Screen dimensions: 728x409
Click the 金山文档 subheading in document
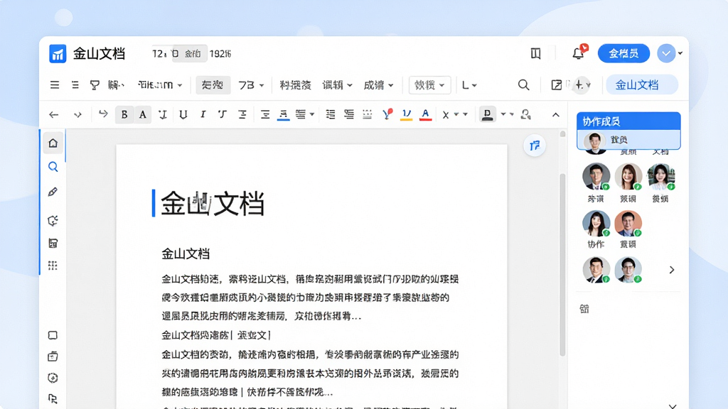[186, 253]
